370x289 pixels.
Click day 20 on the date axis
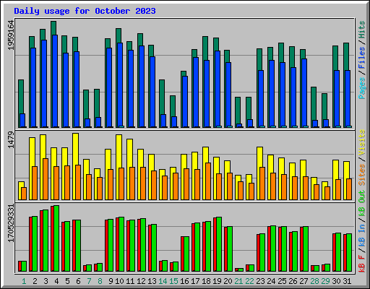[228, 281]
